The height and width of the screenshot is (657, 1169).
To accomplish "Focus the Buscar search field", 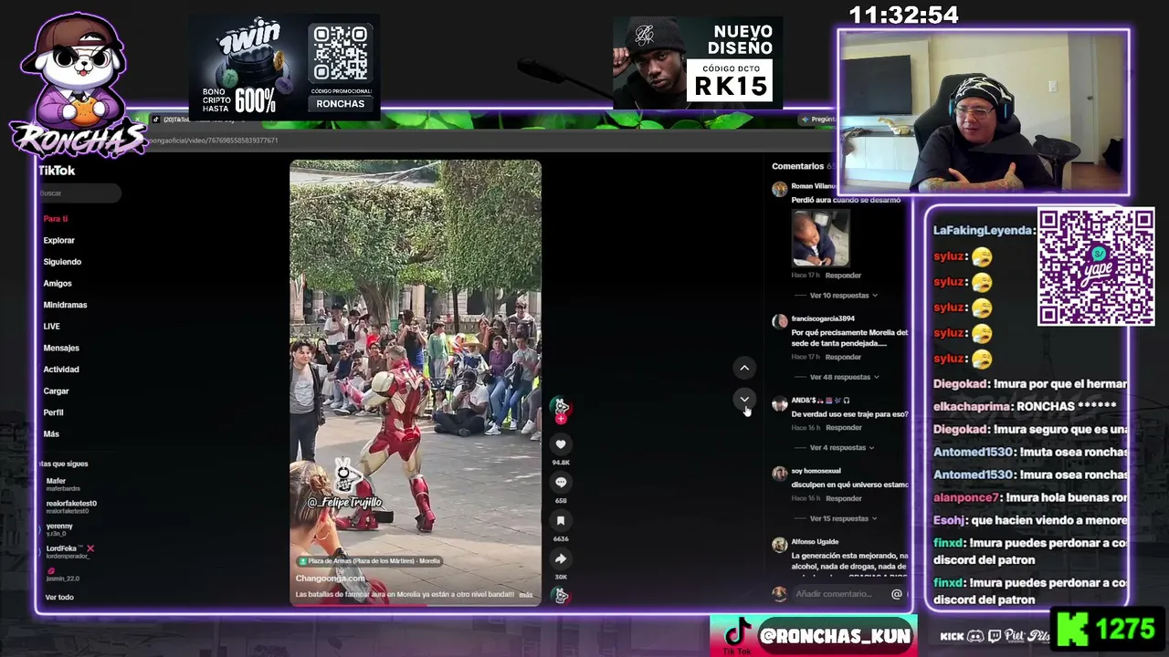I will pos(79,193).
